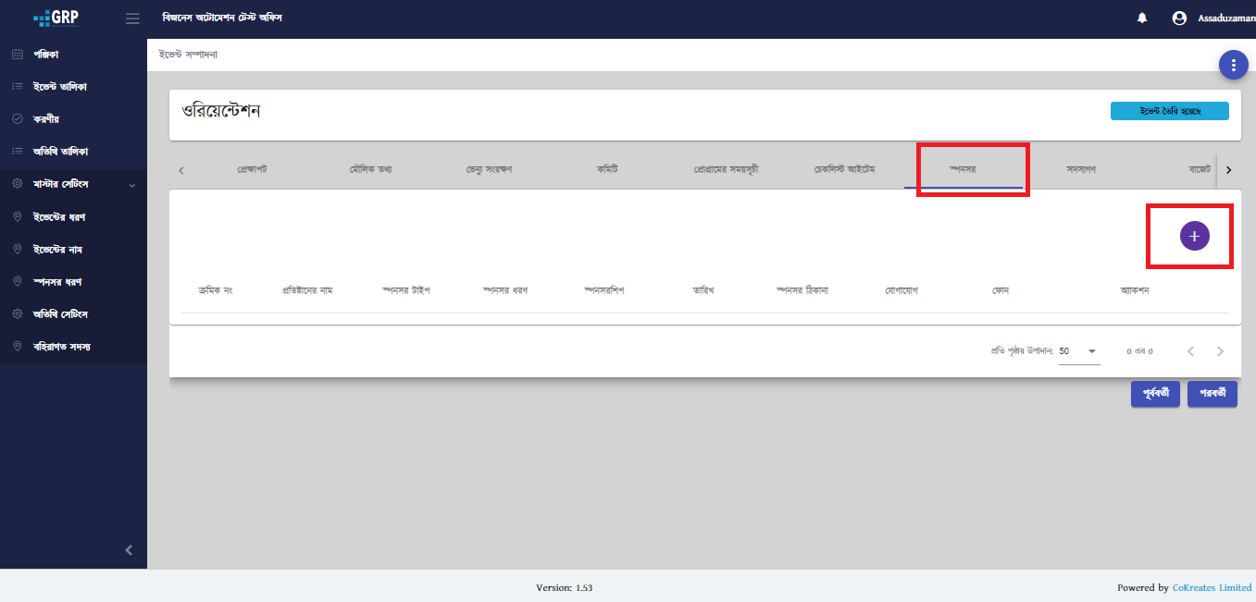Click the Assaduzaman user name
Viewport: 1256px width, 602px height.
1226,18
